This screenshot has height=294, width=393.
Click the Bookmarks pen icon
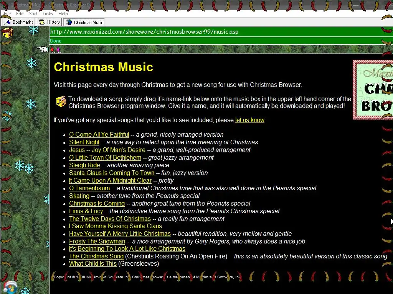point(8,22)
